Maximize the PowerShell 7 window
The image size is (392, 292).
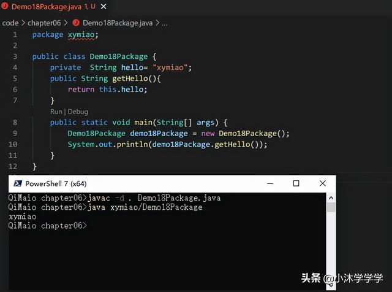296,183
